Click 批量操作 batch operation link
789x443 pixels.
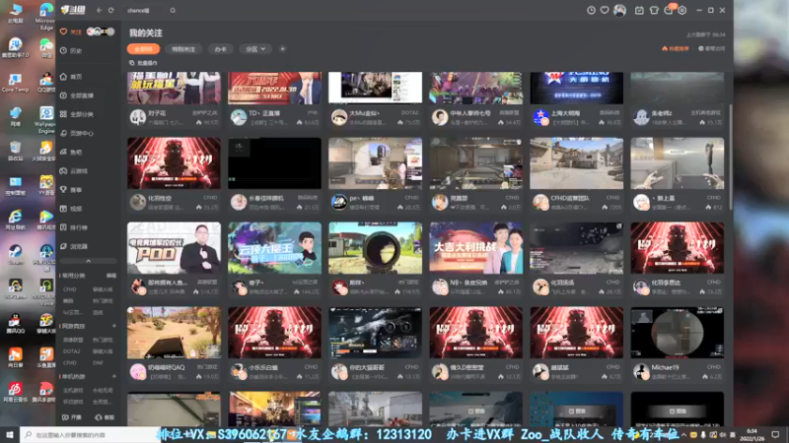143,63
